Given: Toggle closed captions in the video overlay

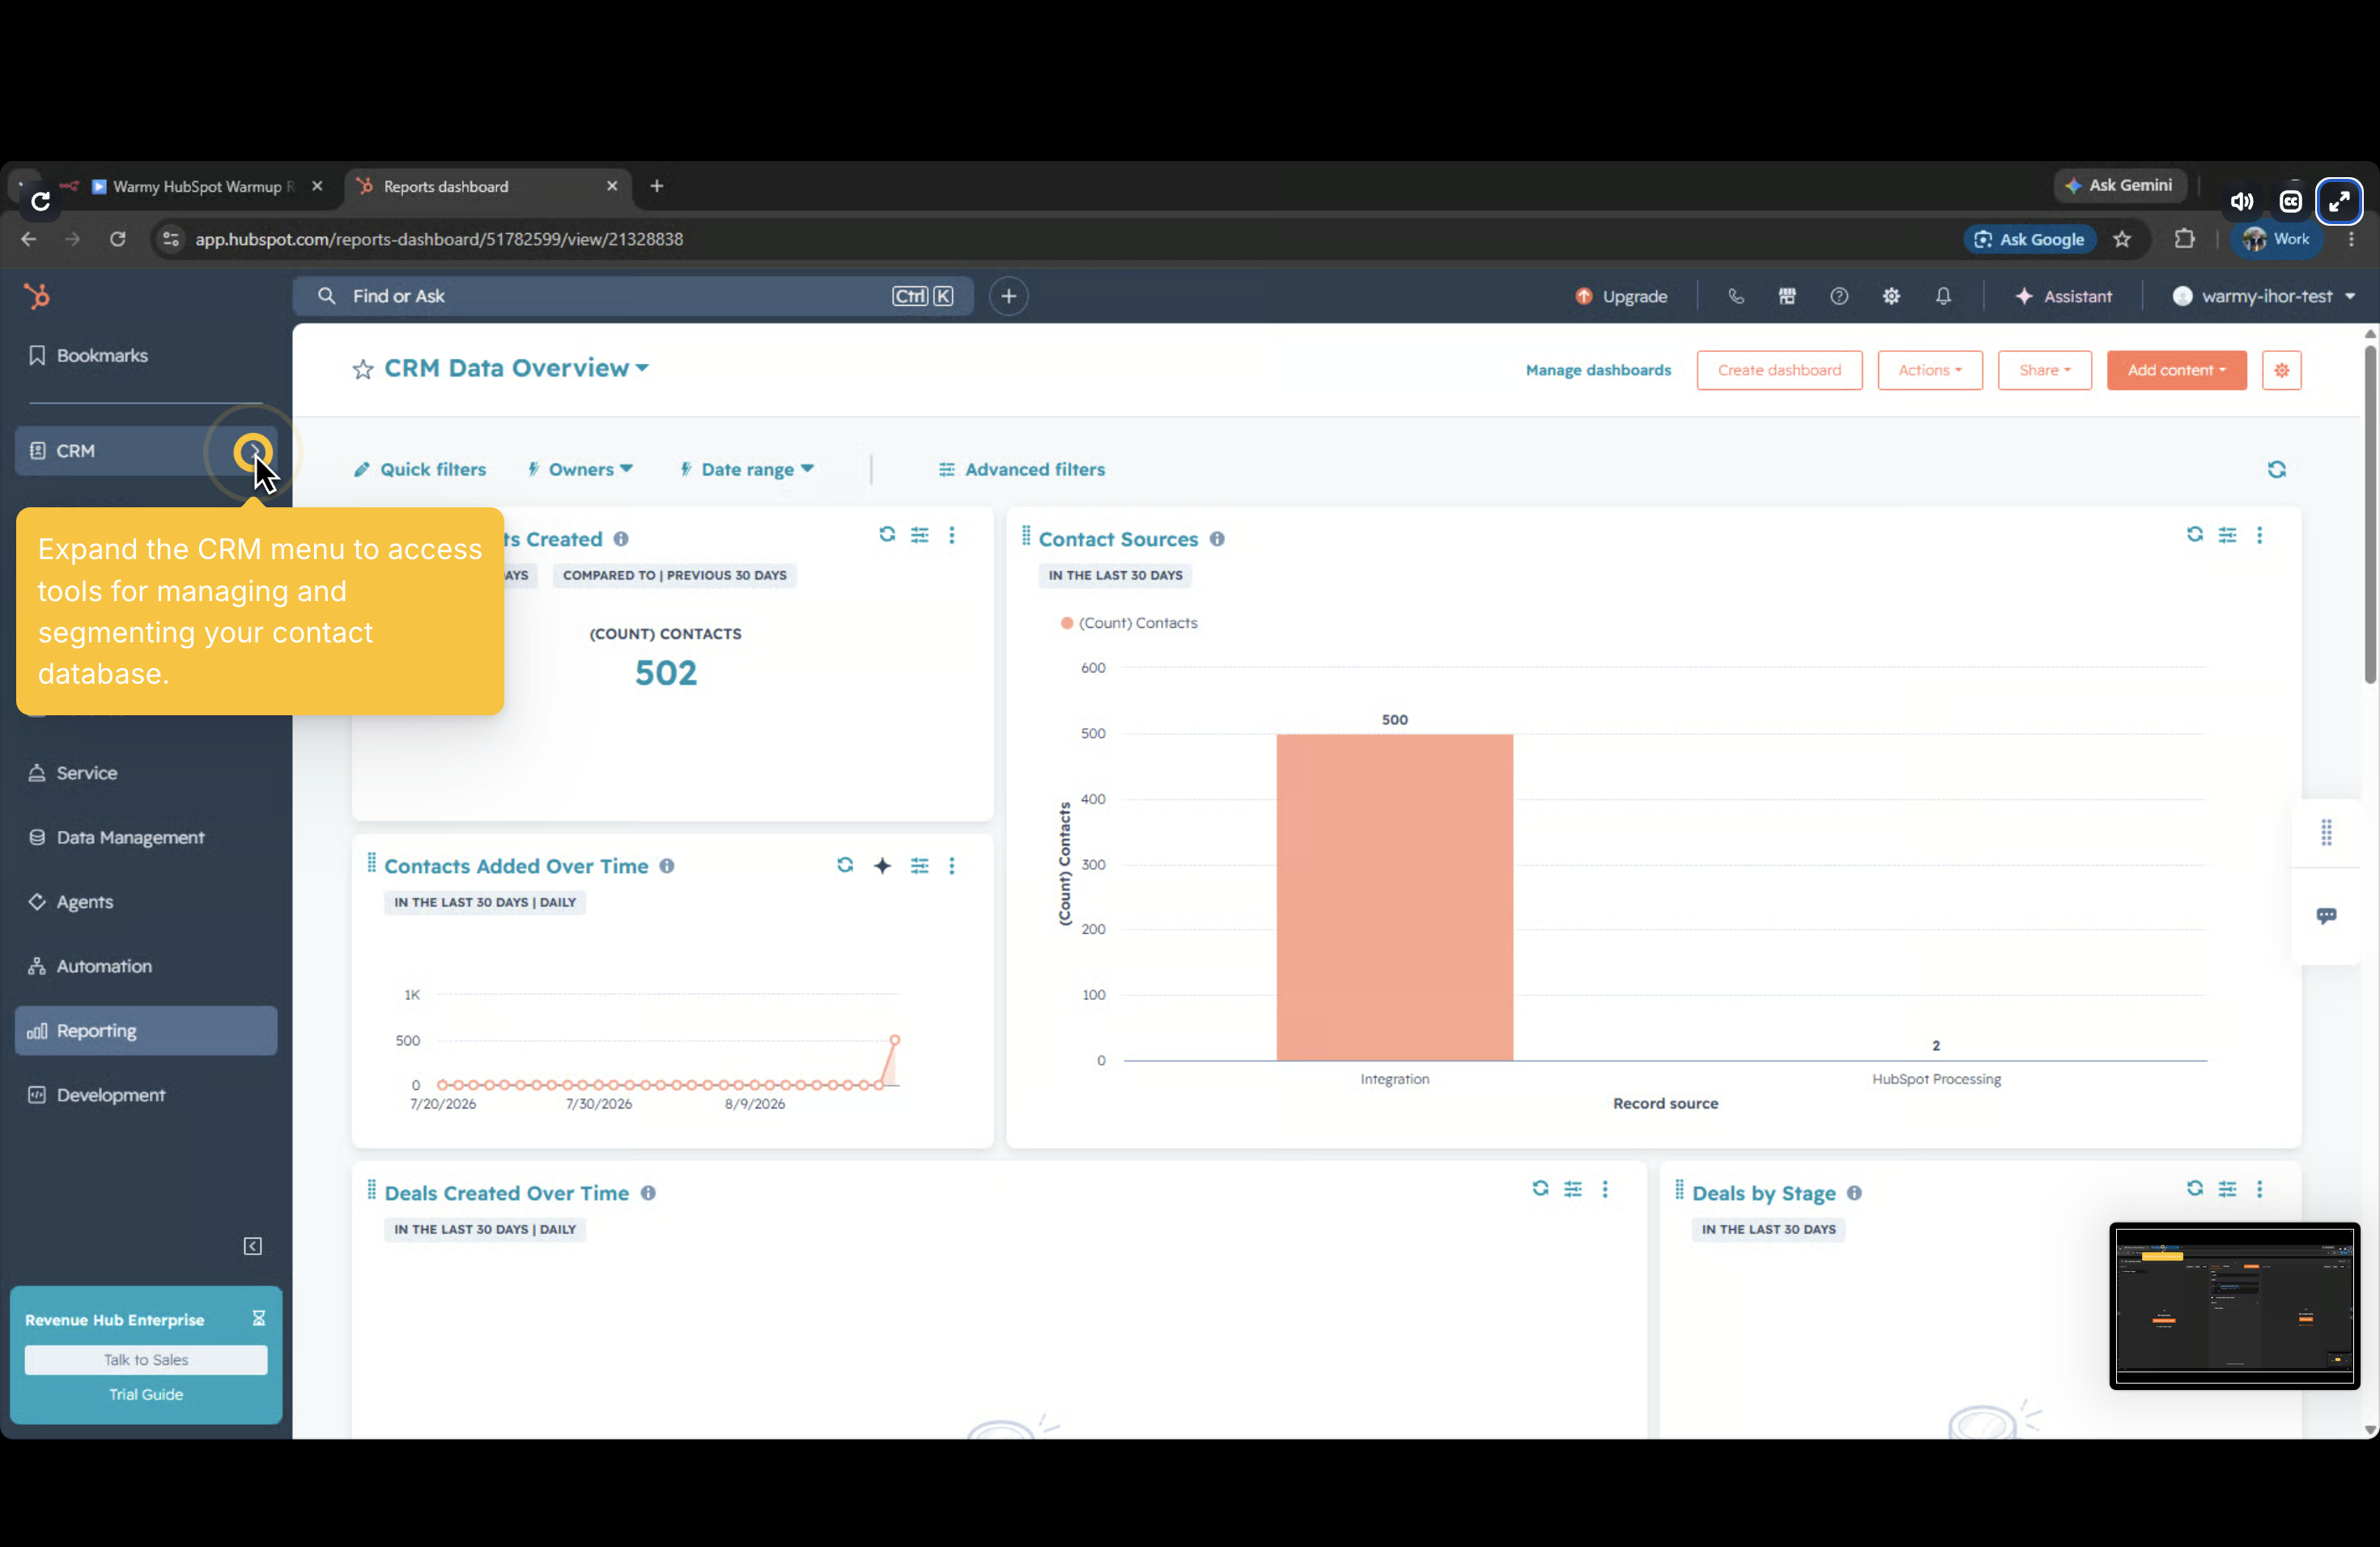Looking at the screenshot, I should 2290,201.
